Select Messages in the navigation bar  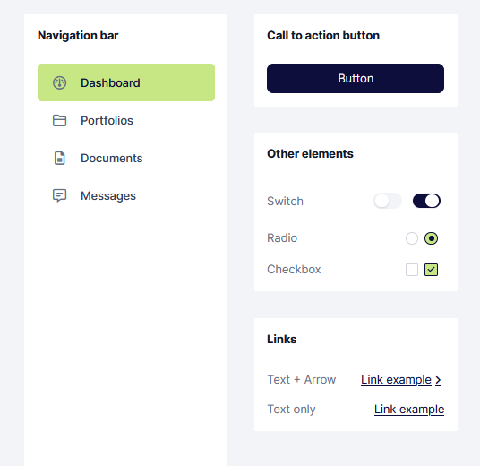[x=126, y=195]
